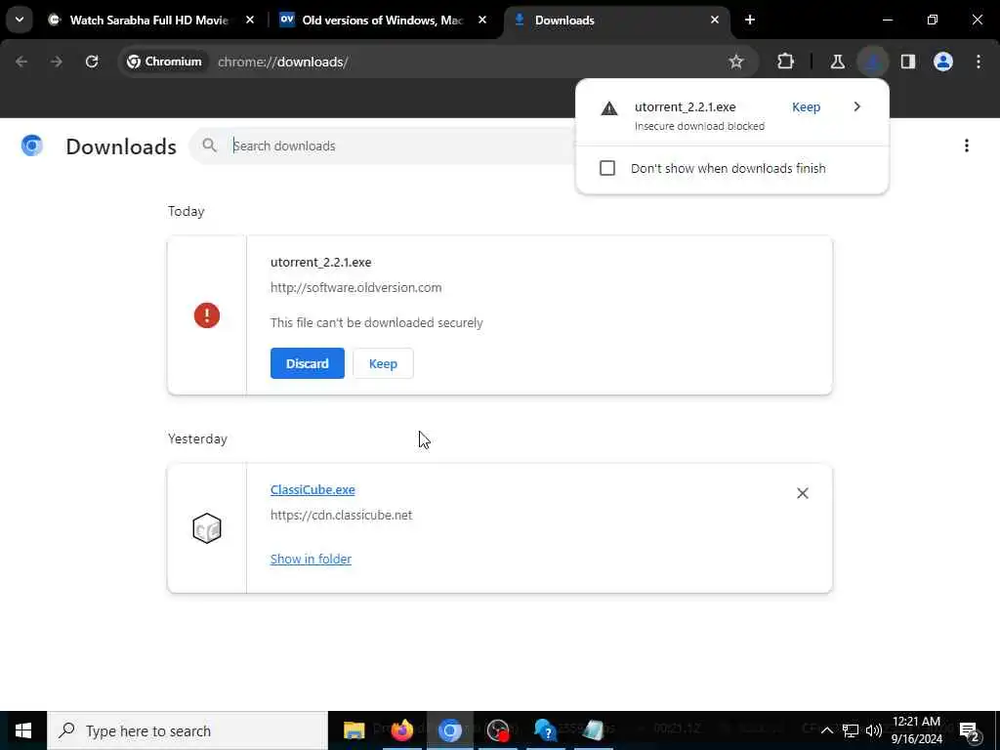Remove ClassiCube.exe from the list
The image size is (1000, 750).
point(803,493)
